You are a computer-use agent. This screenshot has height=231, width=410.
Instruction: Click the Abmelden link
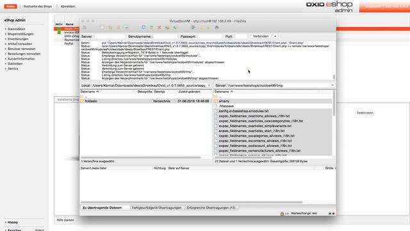click(x=68, y=6)
